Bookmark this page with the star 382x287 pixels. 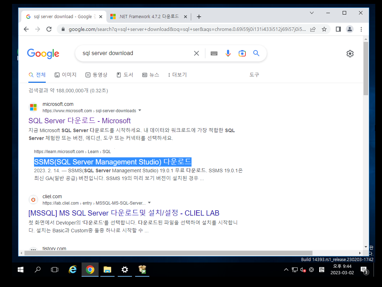pyautogui.click(x=324, y=29)
